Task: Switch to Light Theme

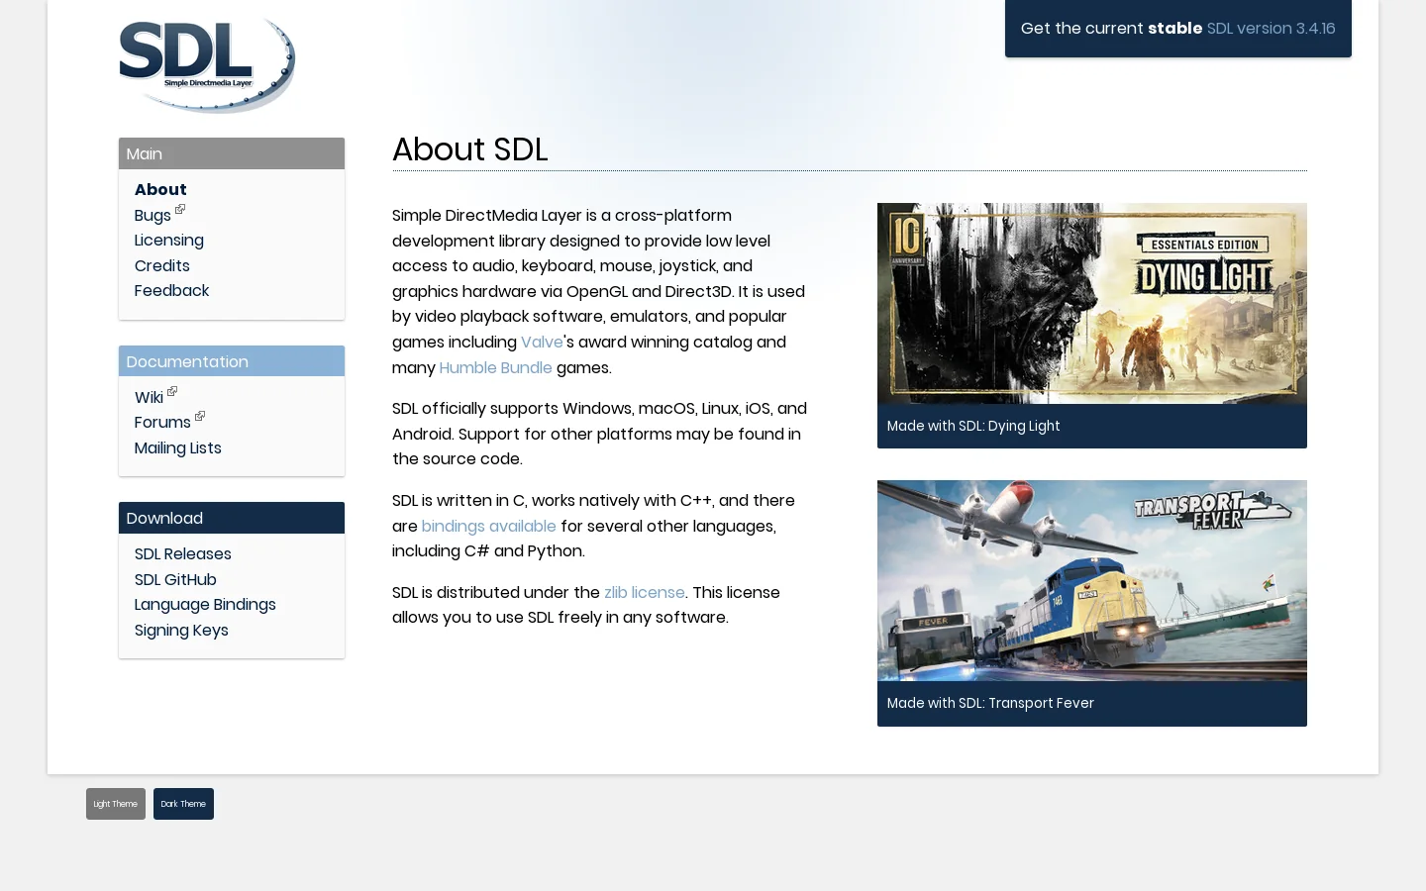Action: click(116, 804)
